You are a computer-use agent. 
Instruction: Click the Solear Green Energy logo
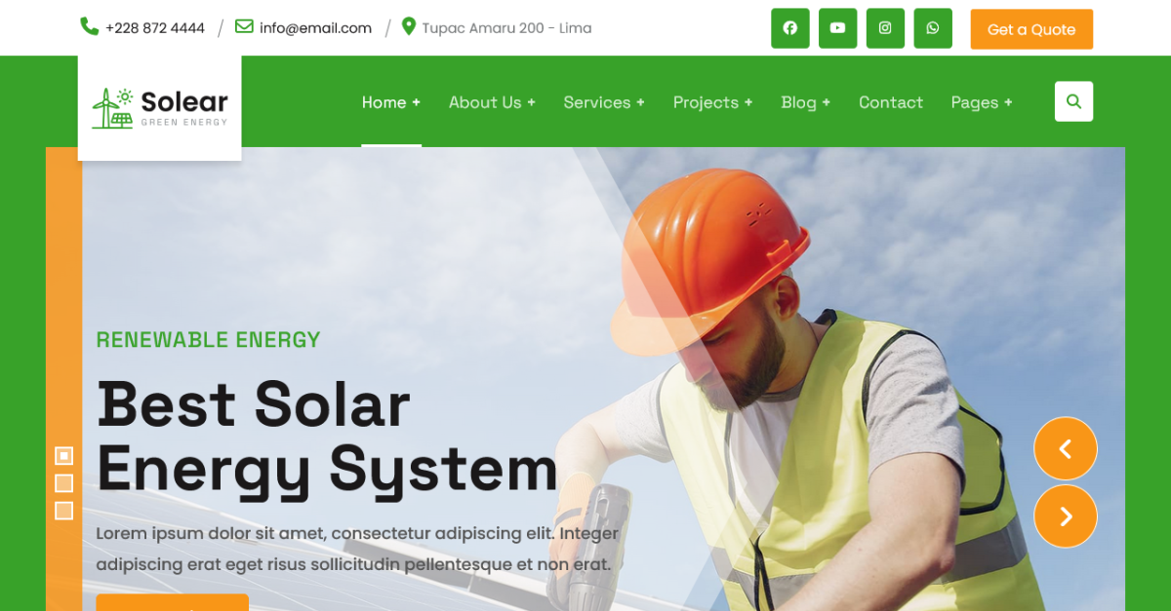[160, 107]
